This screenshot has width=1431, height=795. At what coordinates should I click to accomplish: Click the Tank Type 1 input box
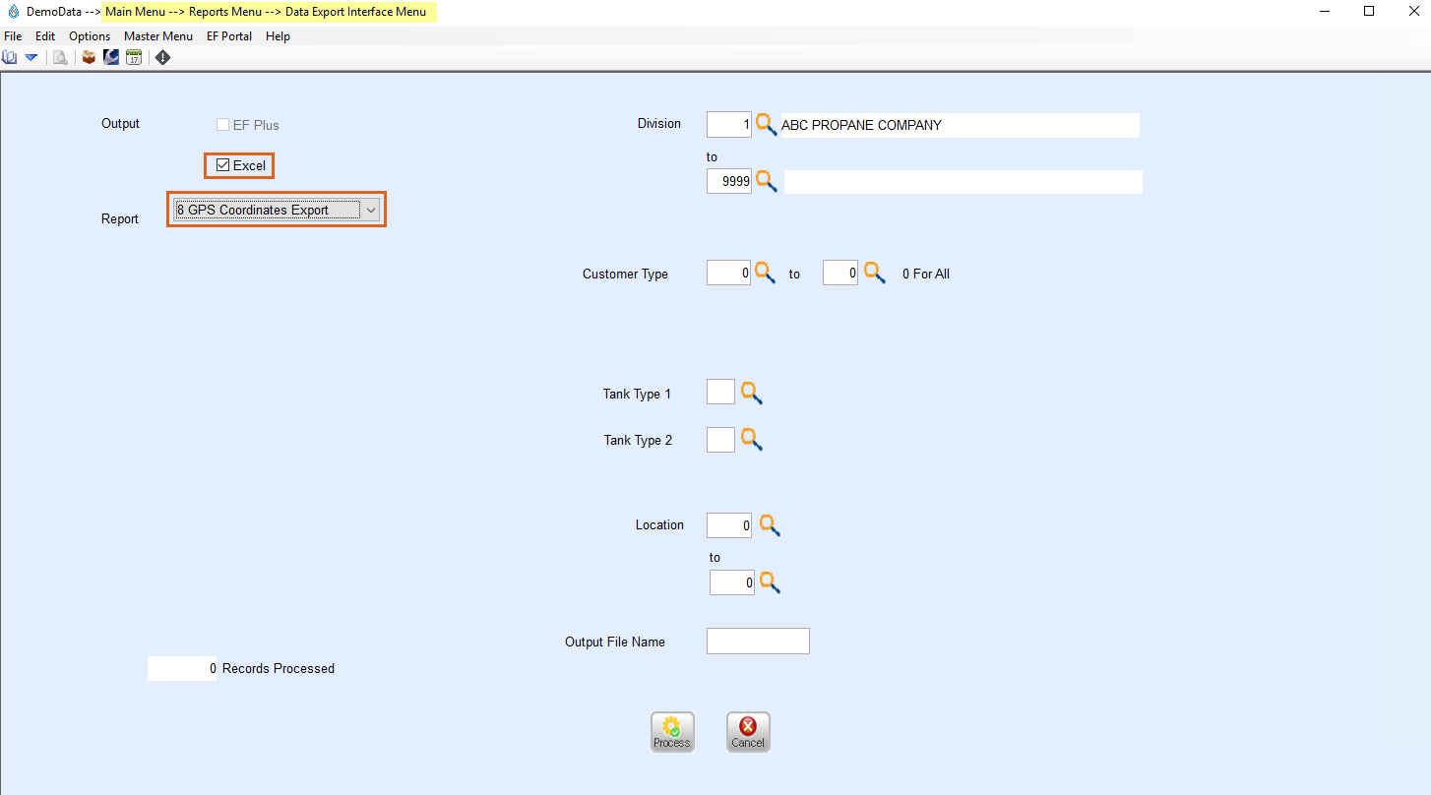(720, 392)
